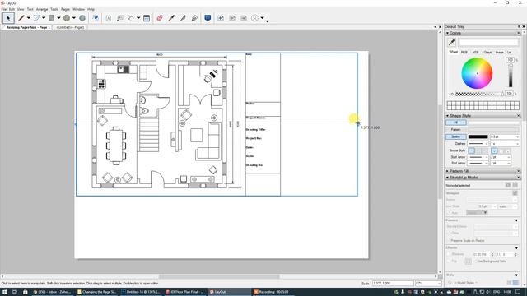Select the arrow Select tool
This screenshot has width=527, height=296.
click(x=8, y=18)
